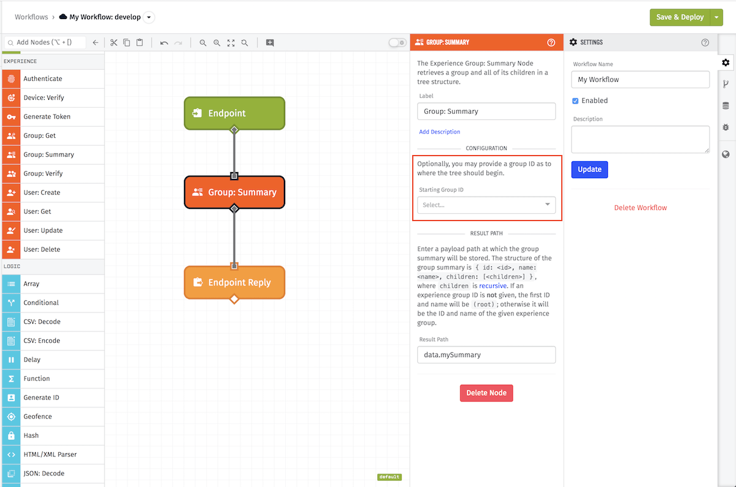Select CSV: Encode in the node palette
Image resolution: width=736 pixels, height=487 pixels.
point(53,341)
